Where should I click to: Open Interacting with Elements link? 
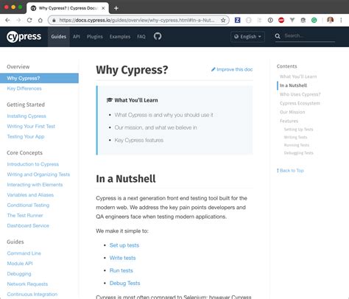[x=35, y=185]
